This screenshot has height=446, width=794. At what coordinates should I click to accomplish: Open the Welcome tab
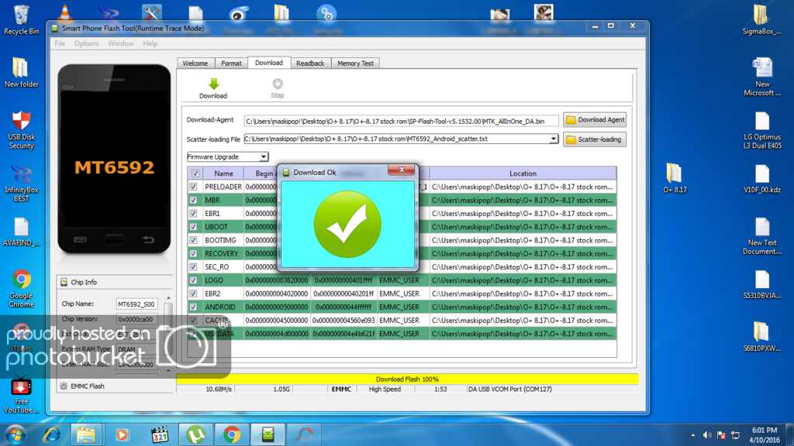pyautogui.click(x=195, y=63)
